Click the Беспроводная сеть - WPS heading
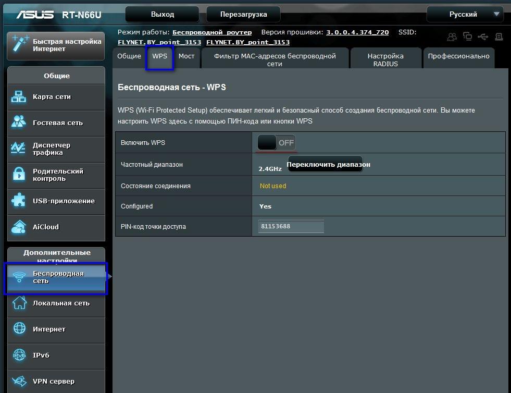The height and width of the screenshot is (393, 511). pos(172,87)
